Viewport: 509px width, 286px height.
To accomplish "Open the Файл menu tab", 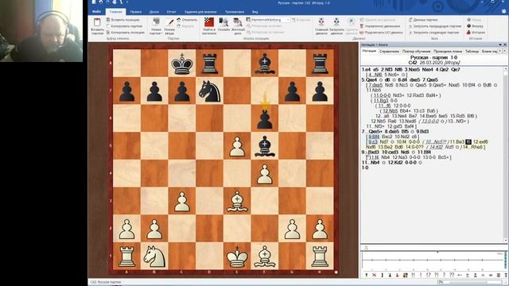I will tap(96, 12).
